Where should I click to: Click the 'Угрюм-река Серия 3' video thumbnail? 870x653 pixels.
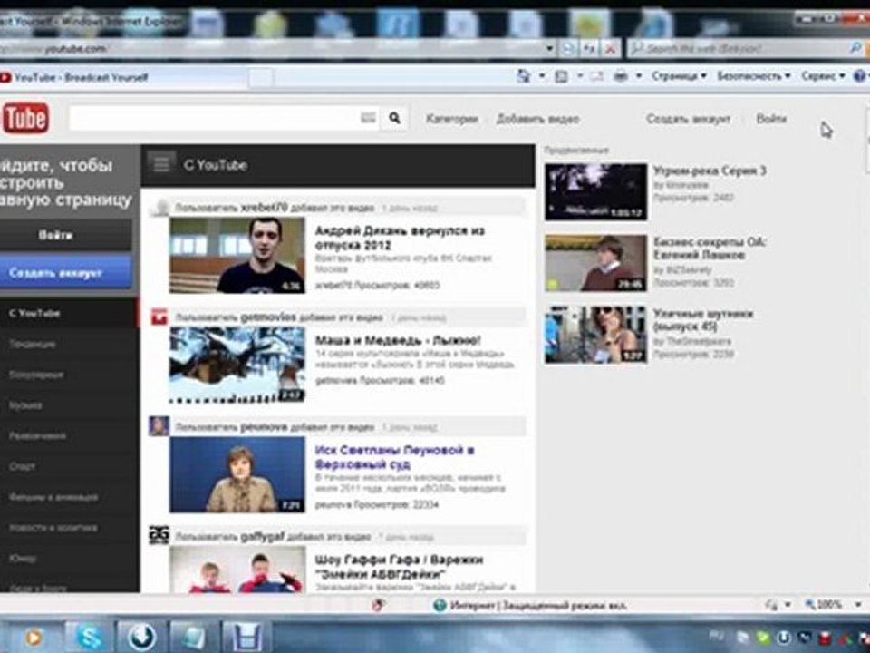tap(595, 191)
